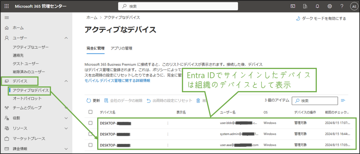Image resolution: width=360 pixels, height=154 pixels.
Task: Sort by the 前回のチェック column header
Action: tap(337, 112)
